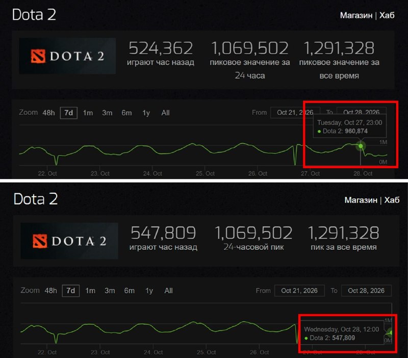Open the Магазин link in the upper screenshot
The image size is (408, 358).
click(356, 15)
